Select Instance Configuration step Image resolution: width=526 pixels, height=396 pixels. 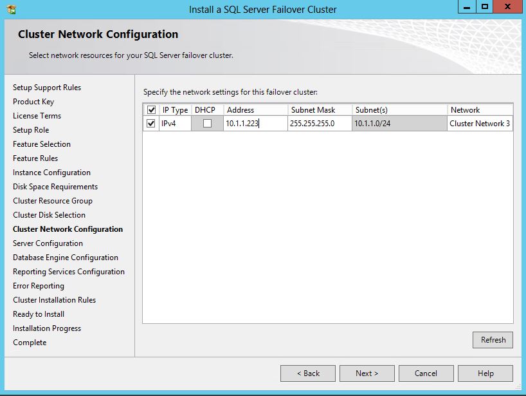[51, 173]
